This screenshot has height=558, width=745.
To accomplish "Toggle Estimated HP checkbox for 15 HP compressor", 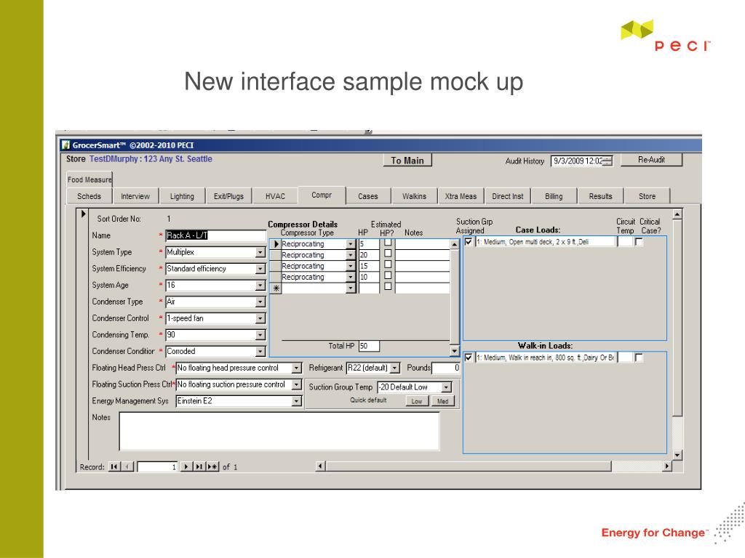I will [x=389, y=264].
